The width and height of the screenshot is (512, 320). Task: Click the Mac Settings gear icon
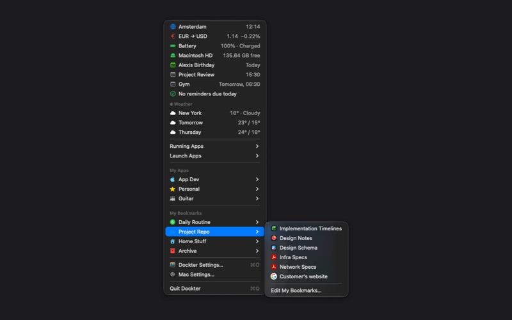click(x=172, y=275)
